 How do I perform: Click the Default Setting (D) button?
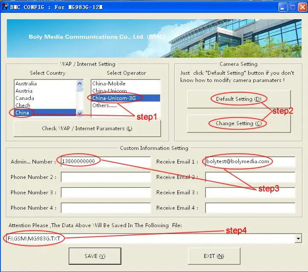coord(239,99)
